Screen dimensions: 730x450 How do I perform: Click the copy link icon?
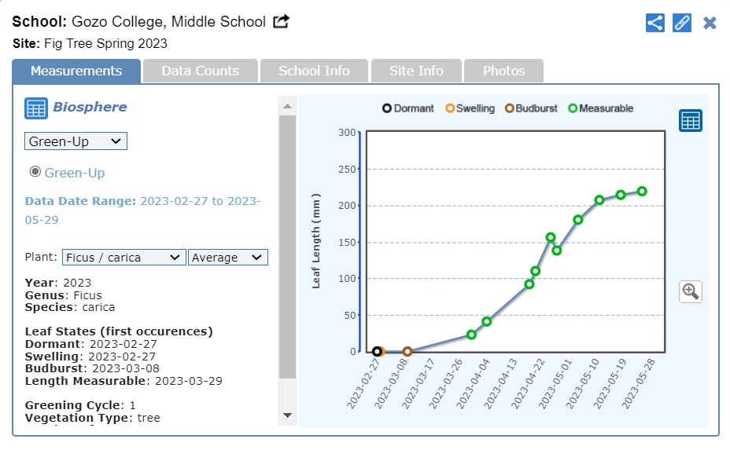click(682, 23)
